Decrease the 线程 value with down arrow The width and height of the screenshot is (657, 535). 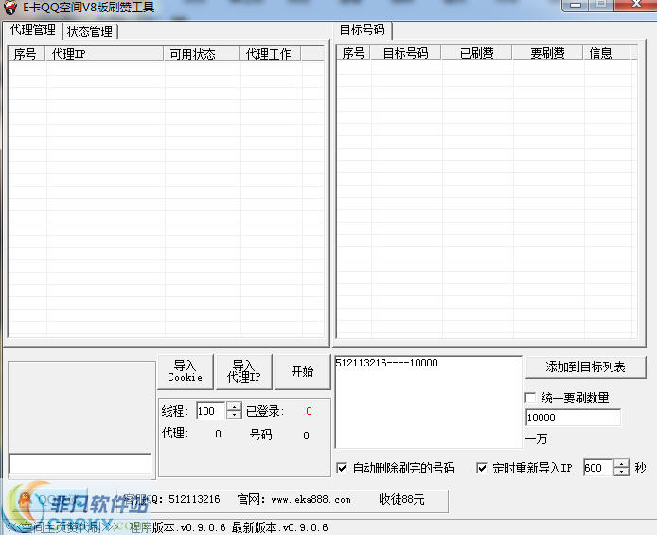(234, 415)
